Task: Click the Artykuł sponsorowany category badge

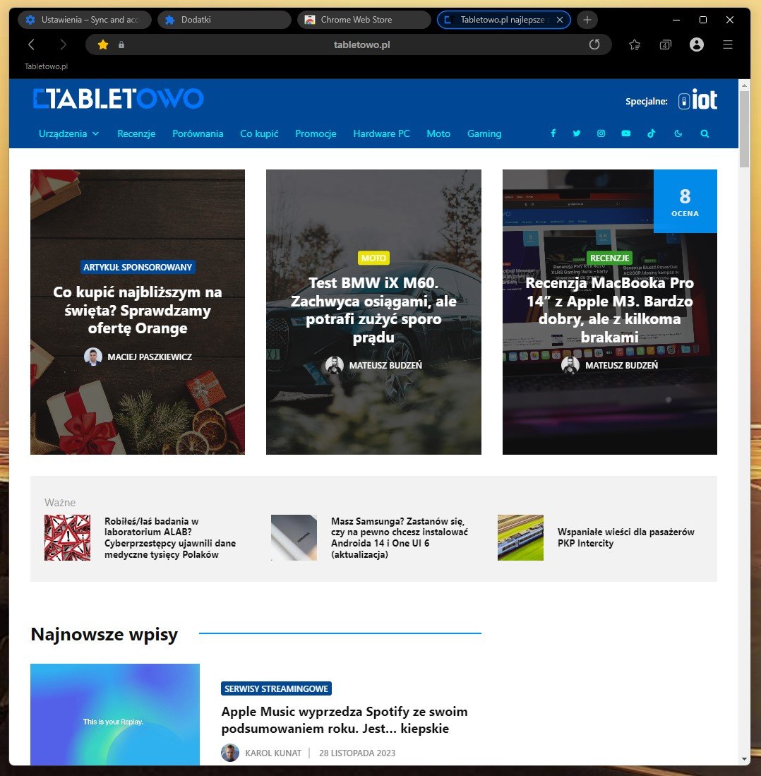Action: (138, 267)
